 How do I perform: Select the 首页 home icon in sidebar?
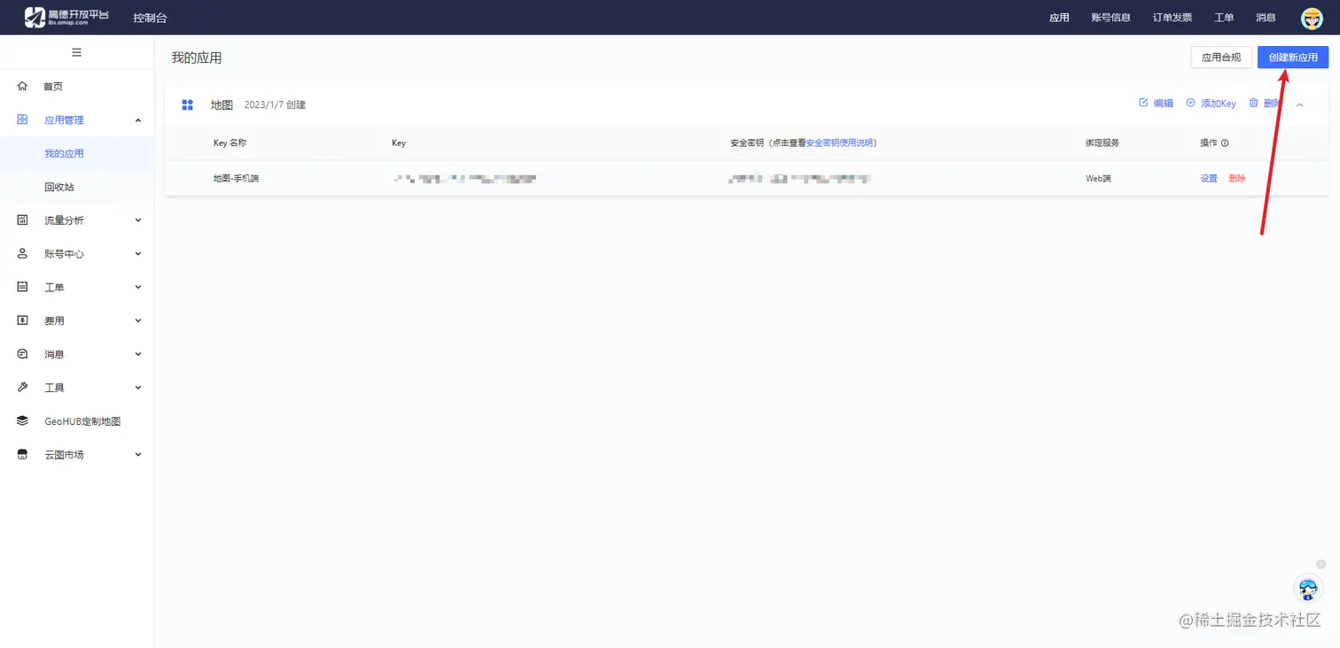pos(21,86)
